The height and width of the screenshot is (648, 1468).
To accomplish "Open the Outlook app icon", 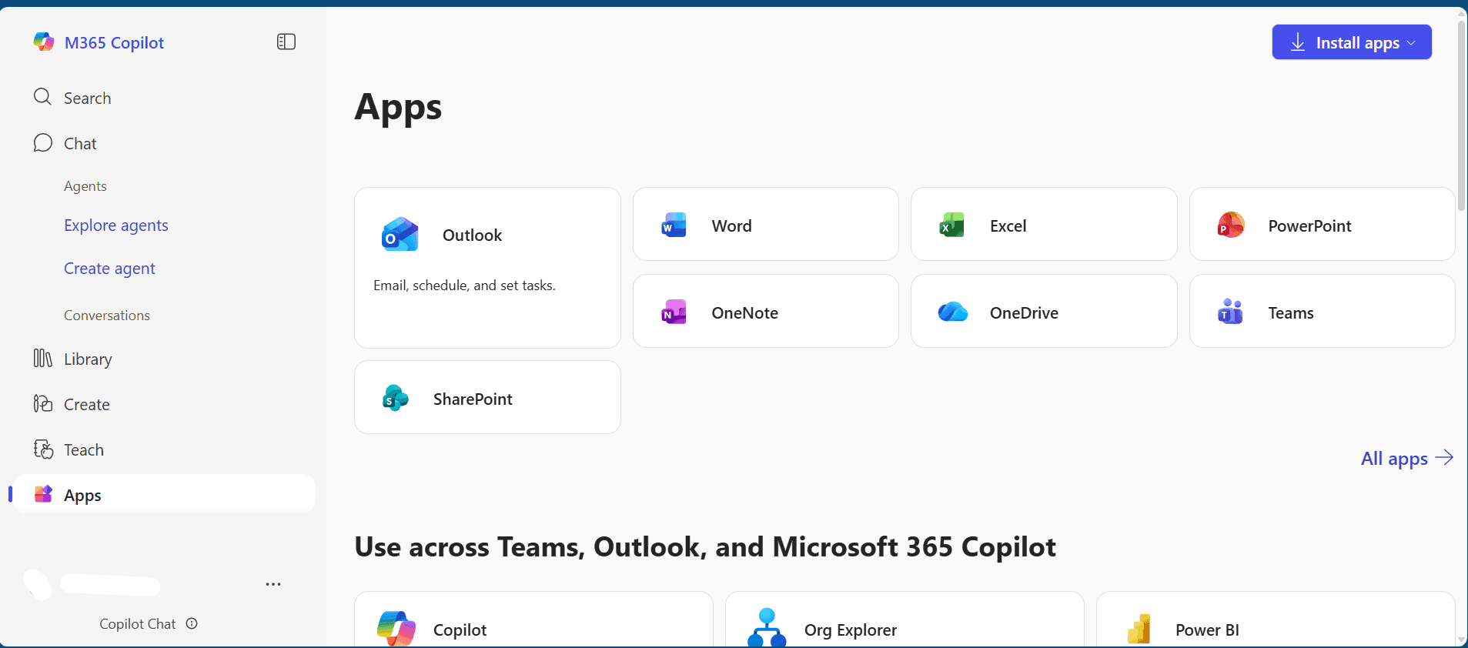I will point(400,235).
